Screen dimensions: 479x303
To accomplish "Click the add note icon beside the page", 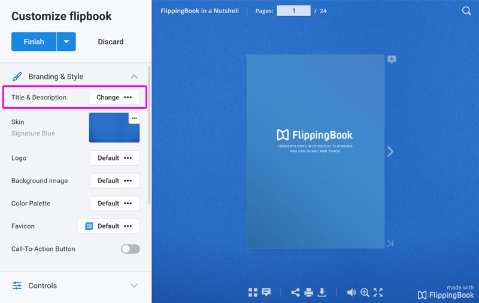I will [392, 59].
